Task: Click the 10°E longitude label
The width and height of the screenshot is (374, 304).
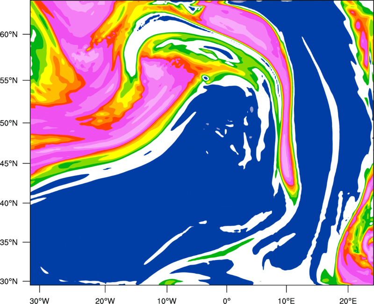Action: click(x=287, y=301)
